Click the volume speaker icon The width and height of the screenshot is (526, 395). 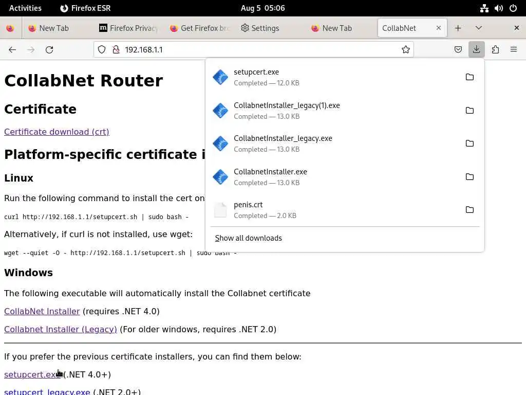pyautogui.click(x=498, y=8)
